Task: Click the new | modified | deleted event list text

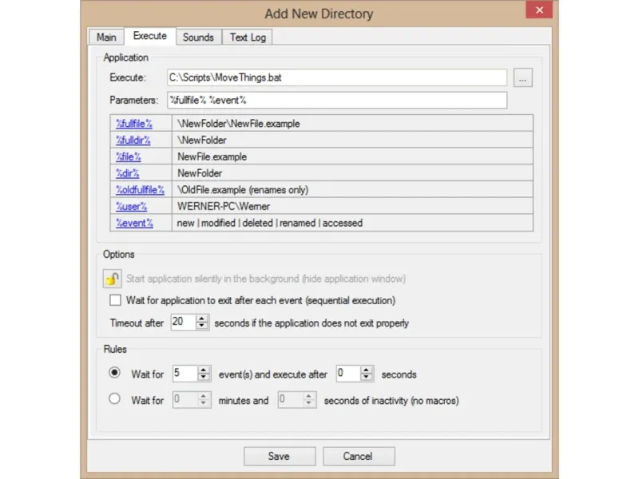Action: tap(269, 224)
